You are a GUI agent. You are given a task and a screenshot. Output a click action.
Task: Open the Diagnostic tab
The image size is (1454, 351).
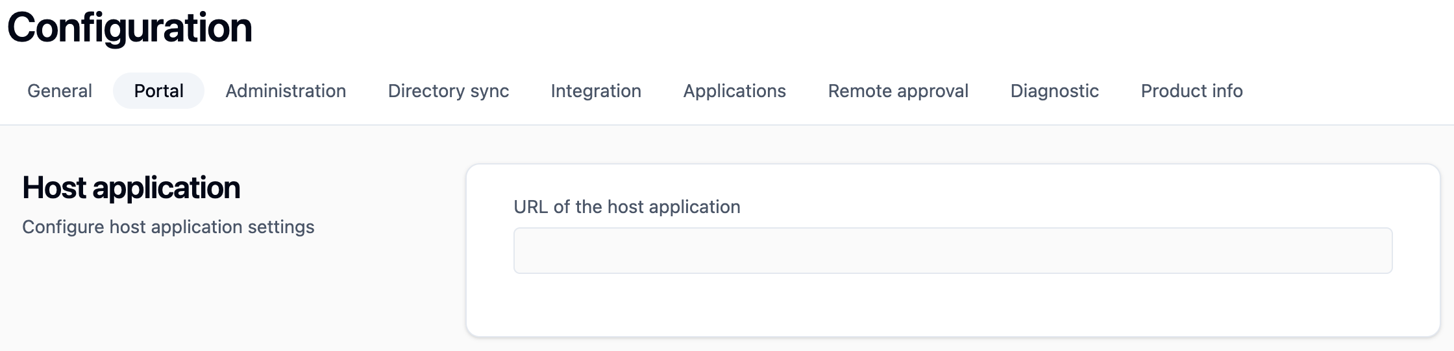click(1054, 91)
